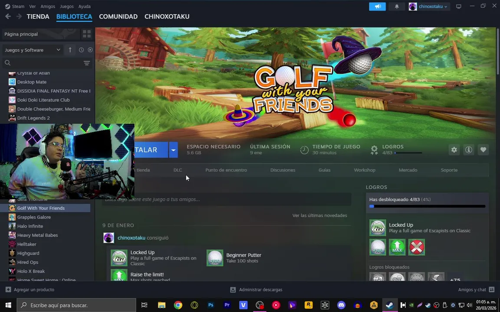Click the +100 golf ball achievement icon
The height and width of the screenshot is (312, 500).
tap(378, 247)
